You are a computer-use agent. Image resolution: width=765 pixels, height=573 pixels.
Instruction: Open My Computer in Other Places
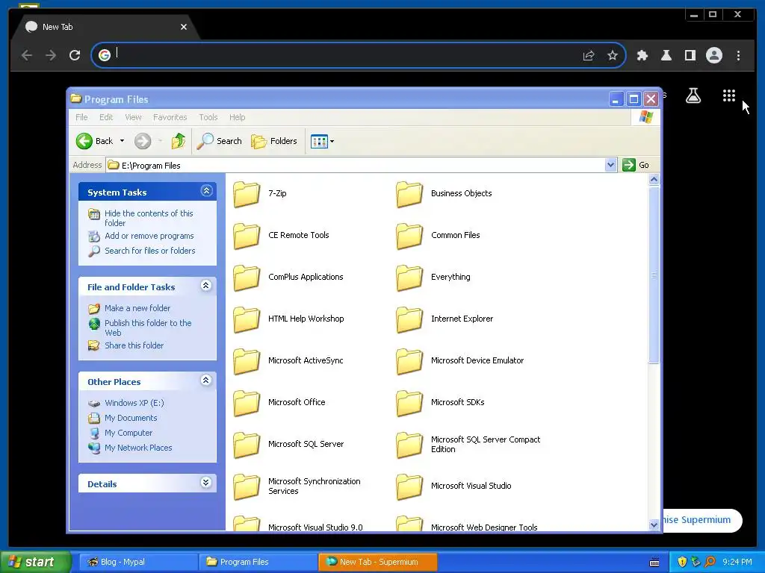coord(128,433)
